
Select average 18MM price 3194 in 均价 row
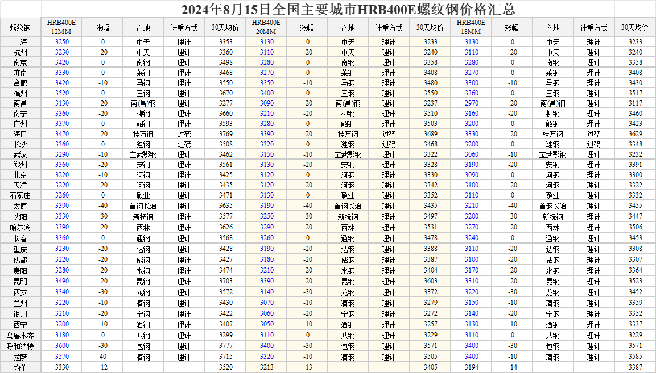(472, 367)
